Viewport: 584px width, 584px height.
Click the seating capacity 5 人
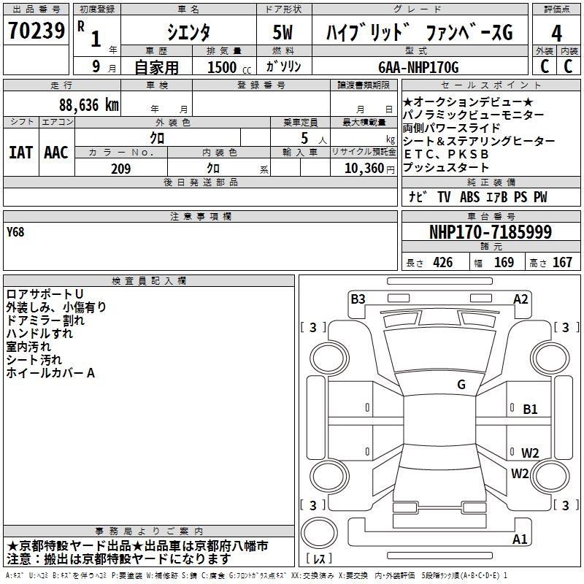pyautogui.click(x=314, y=139)
